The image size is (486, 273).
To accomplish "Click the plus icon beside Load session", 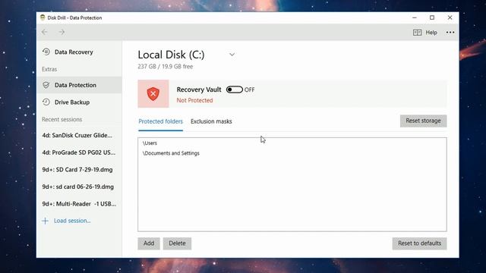I will [x=46, y=221].
